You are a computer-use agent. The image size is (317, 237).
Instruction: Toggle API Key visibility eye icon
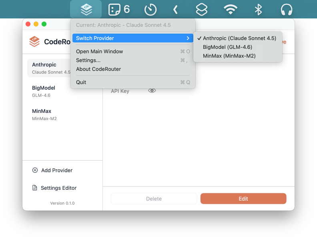tap(152, 91)
